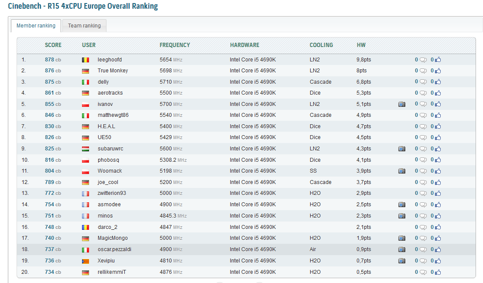The width and height of the screenshot is (483, 283).
Task: Open subaruwrc's screenshot camera icon
Action: (402, 149)
